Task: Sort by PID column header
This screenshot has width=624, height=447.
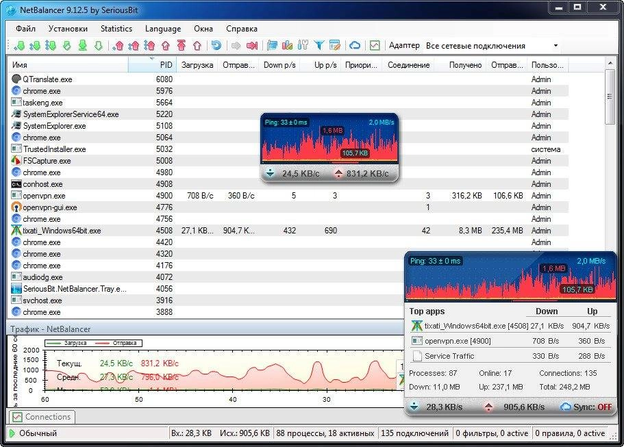Action: tap(152, 65)
